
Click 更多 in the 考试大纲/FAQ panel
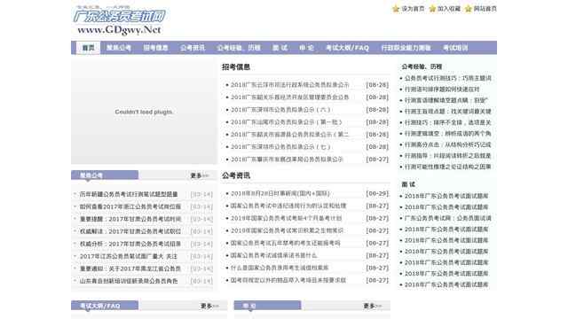tap(209, 306)
